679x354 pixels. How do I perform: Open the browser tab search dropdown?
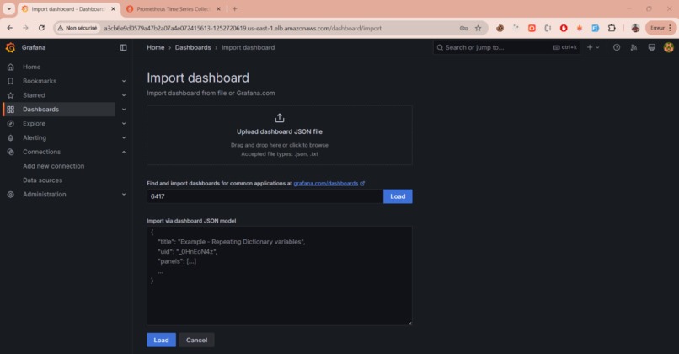point(8,8)
